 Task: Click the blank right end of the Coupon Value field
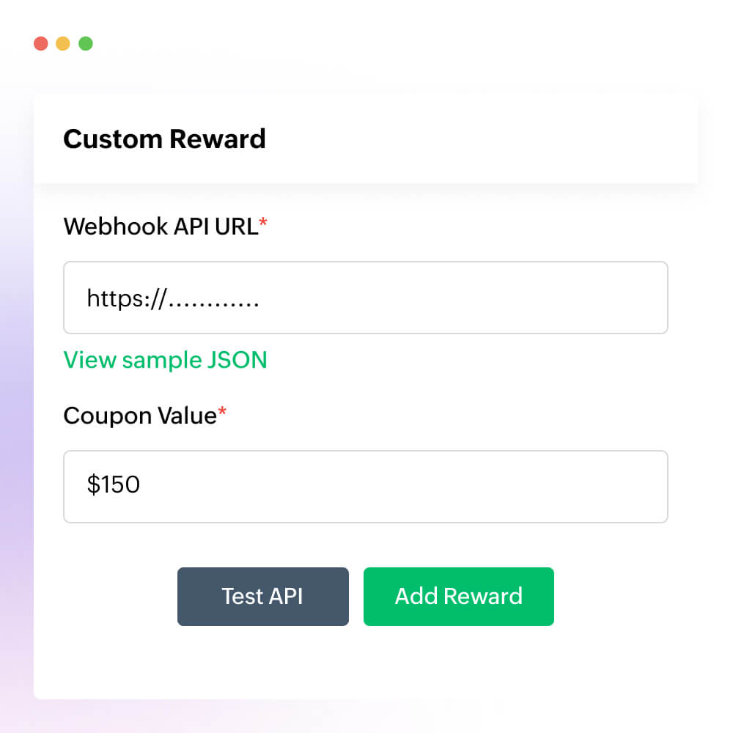point(586,486)
